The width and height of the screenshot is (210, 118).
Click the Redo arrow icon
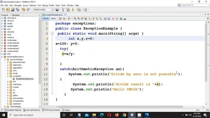click(x=28, y=10)
